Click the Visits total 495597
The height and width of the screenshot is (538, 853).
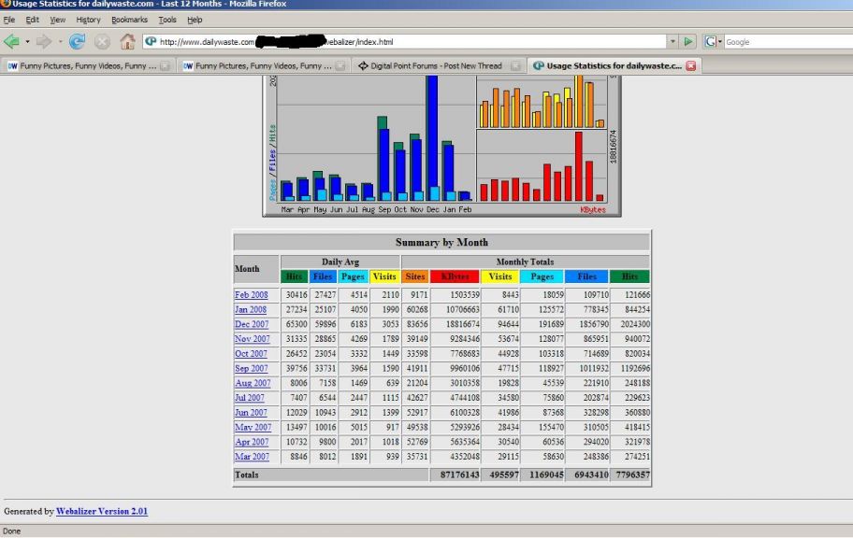(504, 475)
